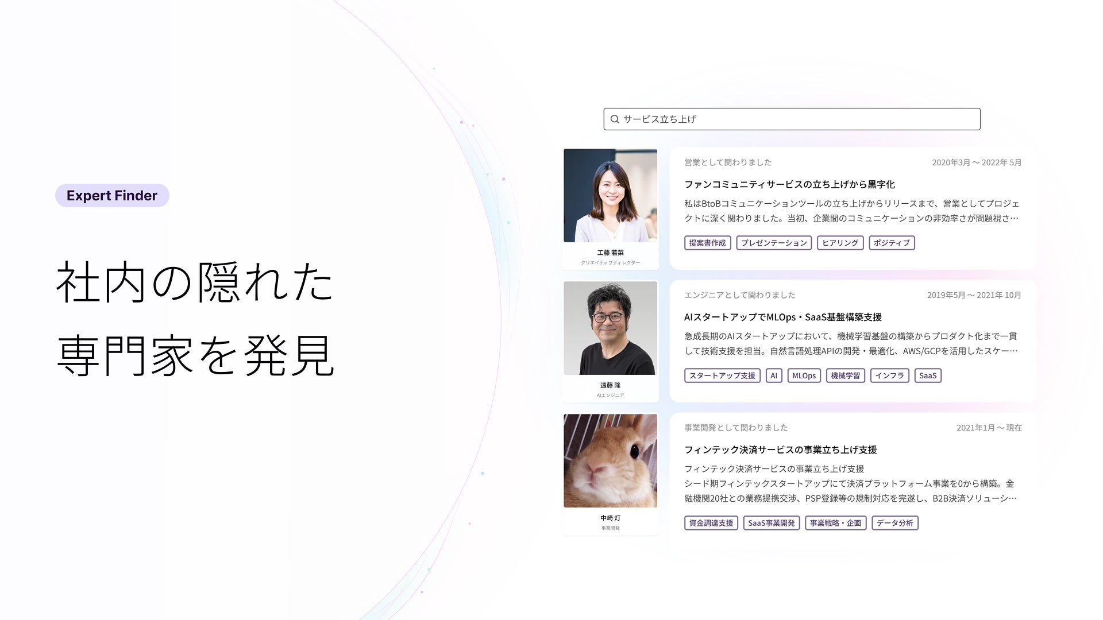
Task: Click the Expert Finder badge
Action: pos(112,195)
